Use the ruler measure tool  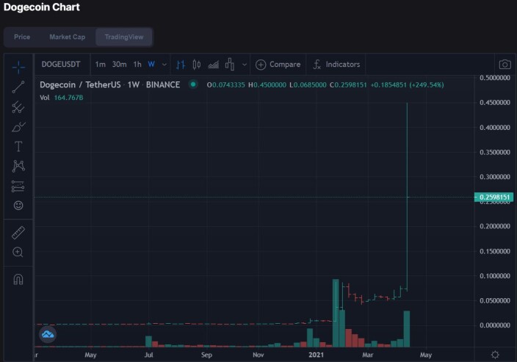[x=18, y=233]
